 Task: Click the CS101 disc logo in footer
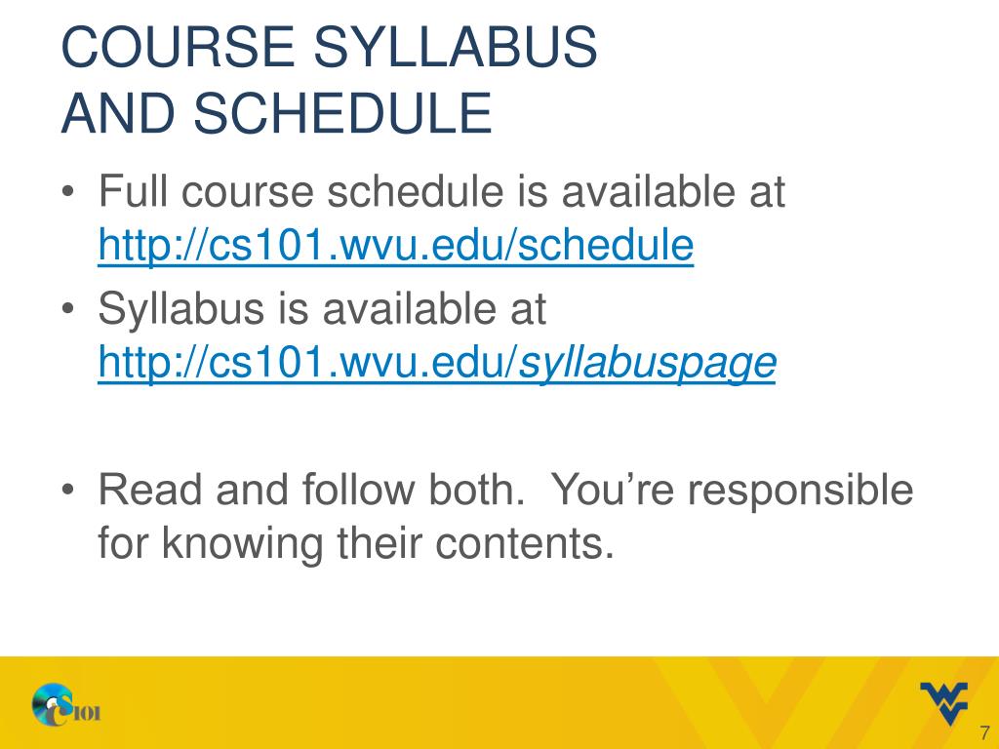[65, 704]
